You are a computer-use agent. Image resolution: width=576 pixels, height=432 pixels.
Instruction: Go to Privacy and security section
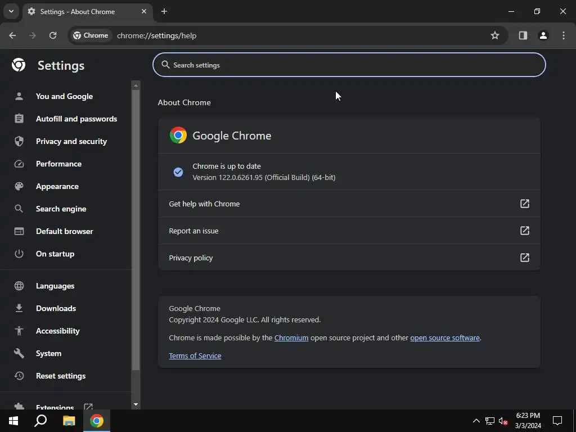(x=65, y=141)
